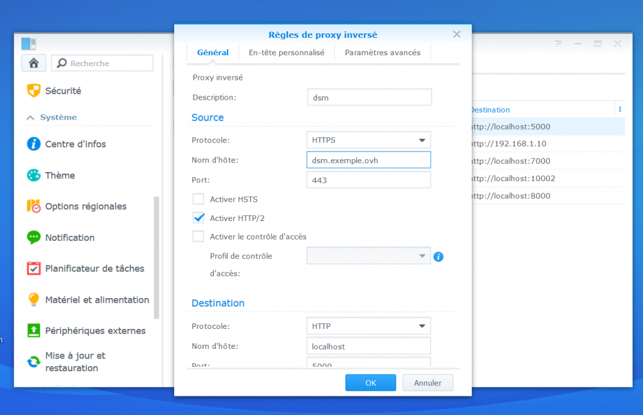Viewport: 643px width, 415px height.
Task: Select the localhost:5000 destination row
Action: click(548, 127)
